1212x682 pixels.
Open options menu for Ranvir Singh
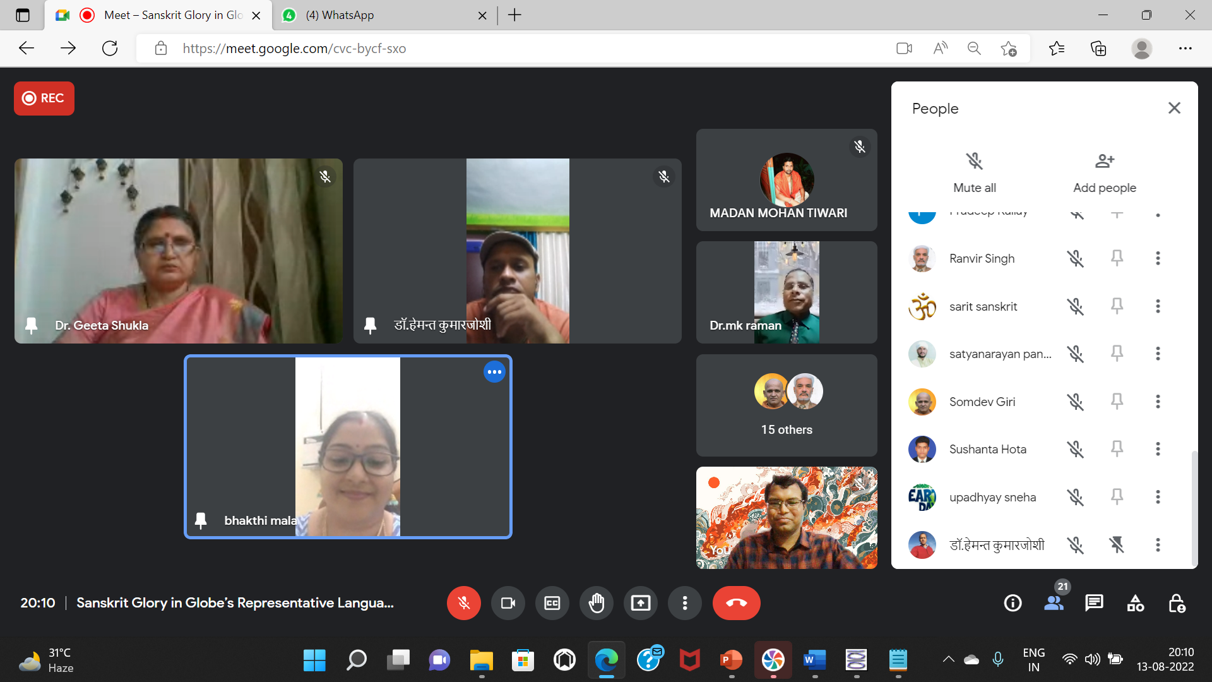[1158, 258]
